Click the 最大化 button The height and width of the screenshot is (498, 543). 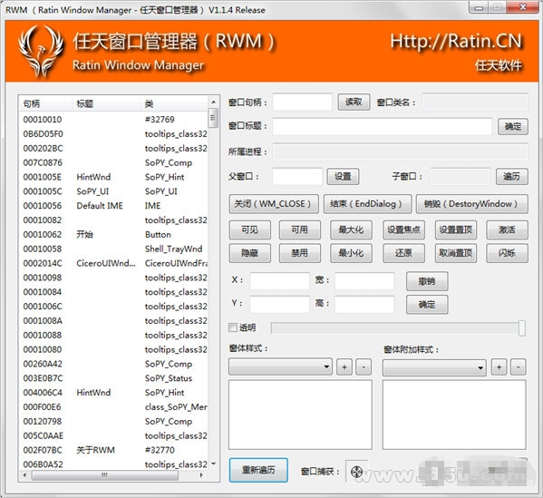[351, 229]
